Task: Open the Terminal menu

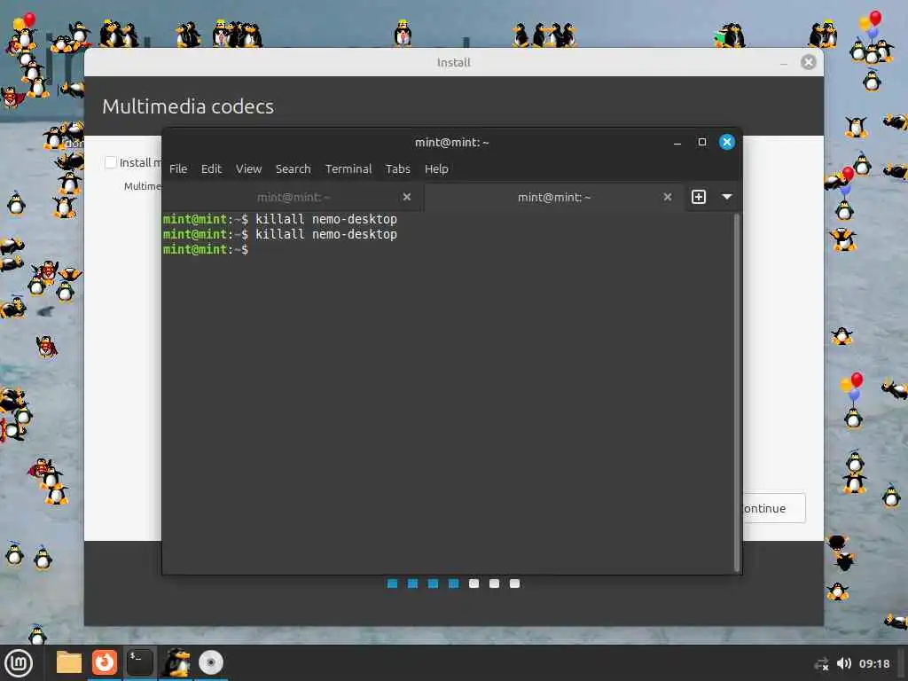Action: coord(348,169)
